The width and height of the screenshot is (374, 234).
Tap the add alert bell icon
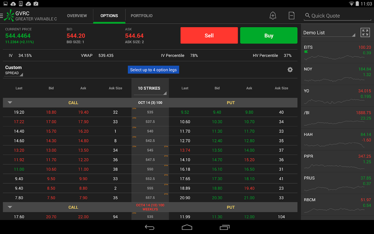point(273,16)
